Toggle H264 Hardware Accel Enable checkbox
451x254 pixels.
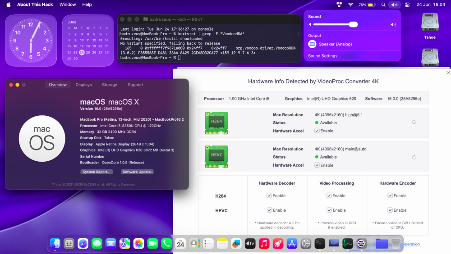click(x=317, y=131)
